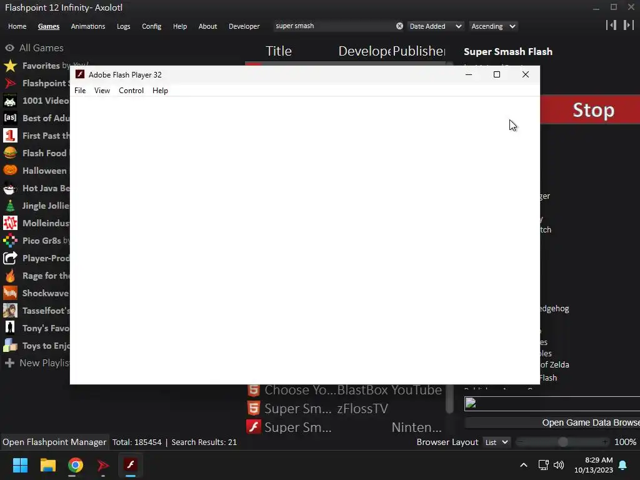
Task: Select the Flashpoint playlist red arrow icon
Action: (x=10, y=83)
